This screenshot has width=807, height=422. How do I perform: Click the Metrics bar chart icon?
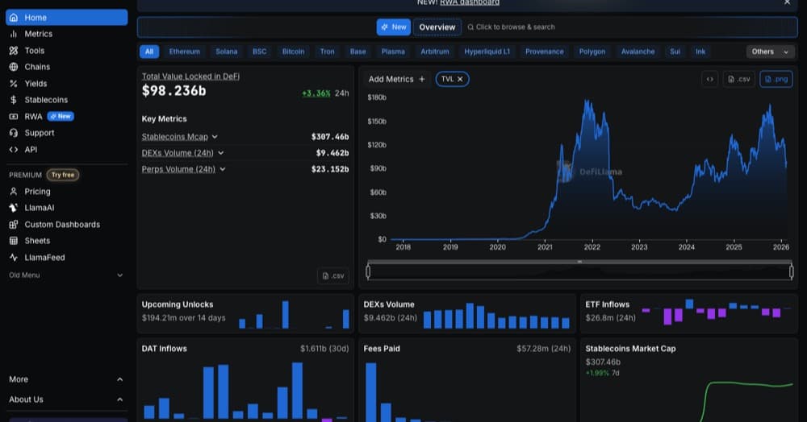14,34
